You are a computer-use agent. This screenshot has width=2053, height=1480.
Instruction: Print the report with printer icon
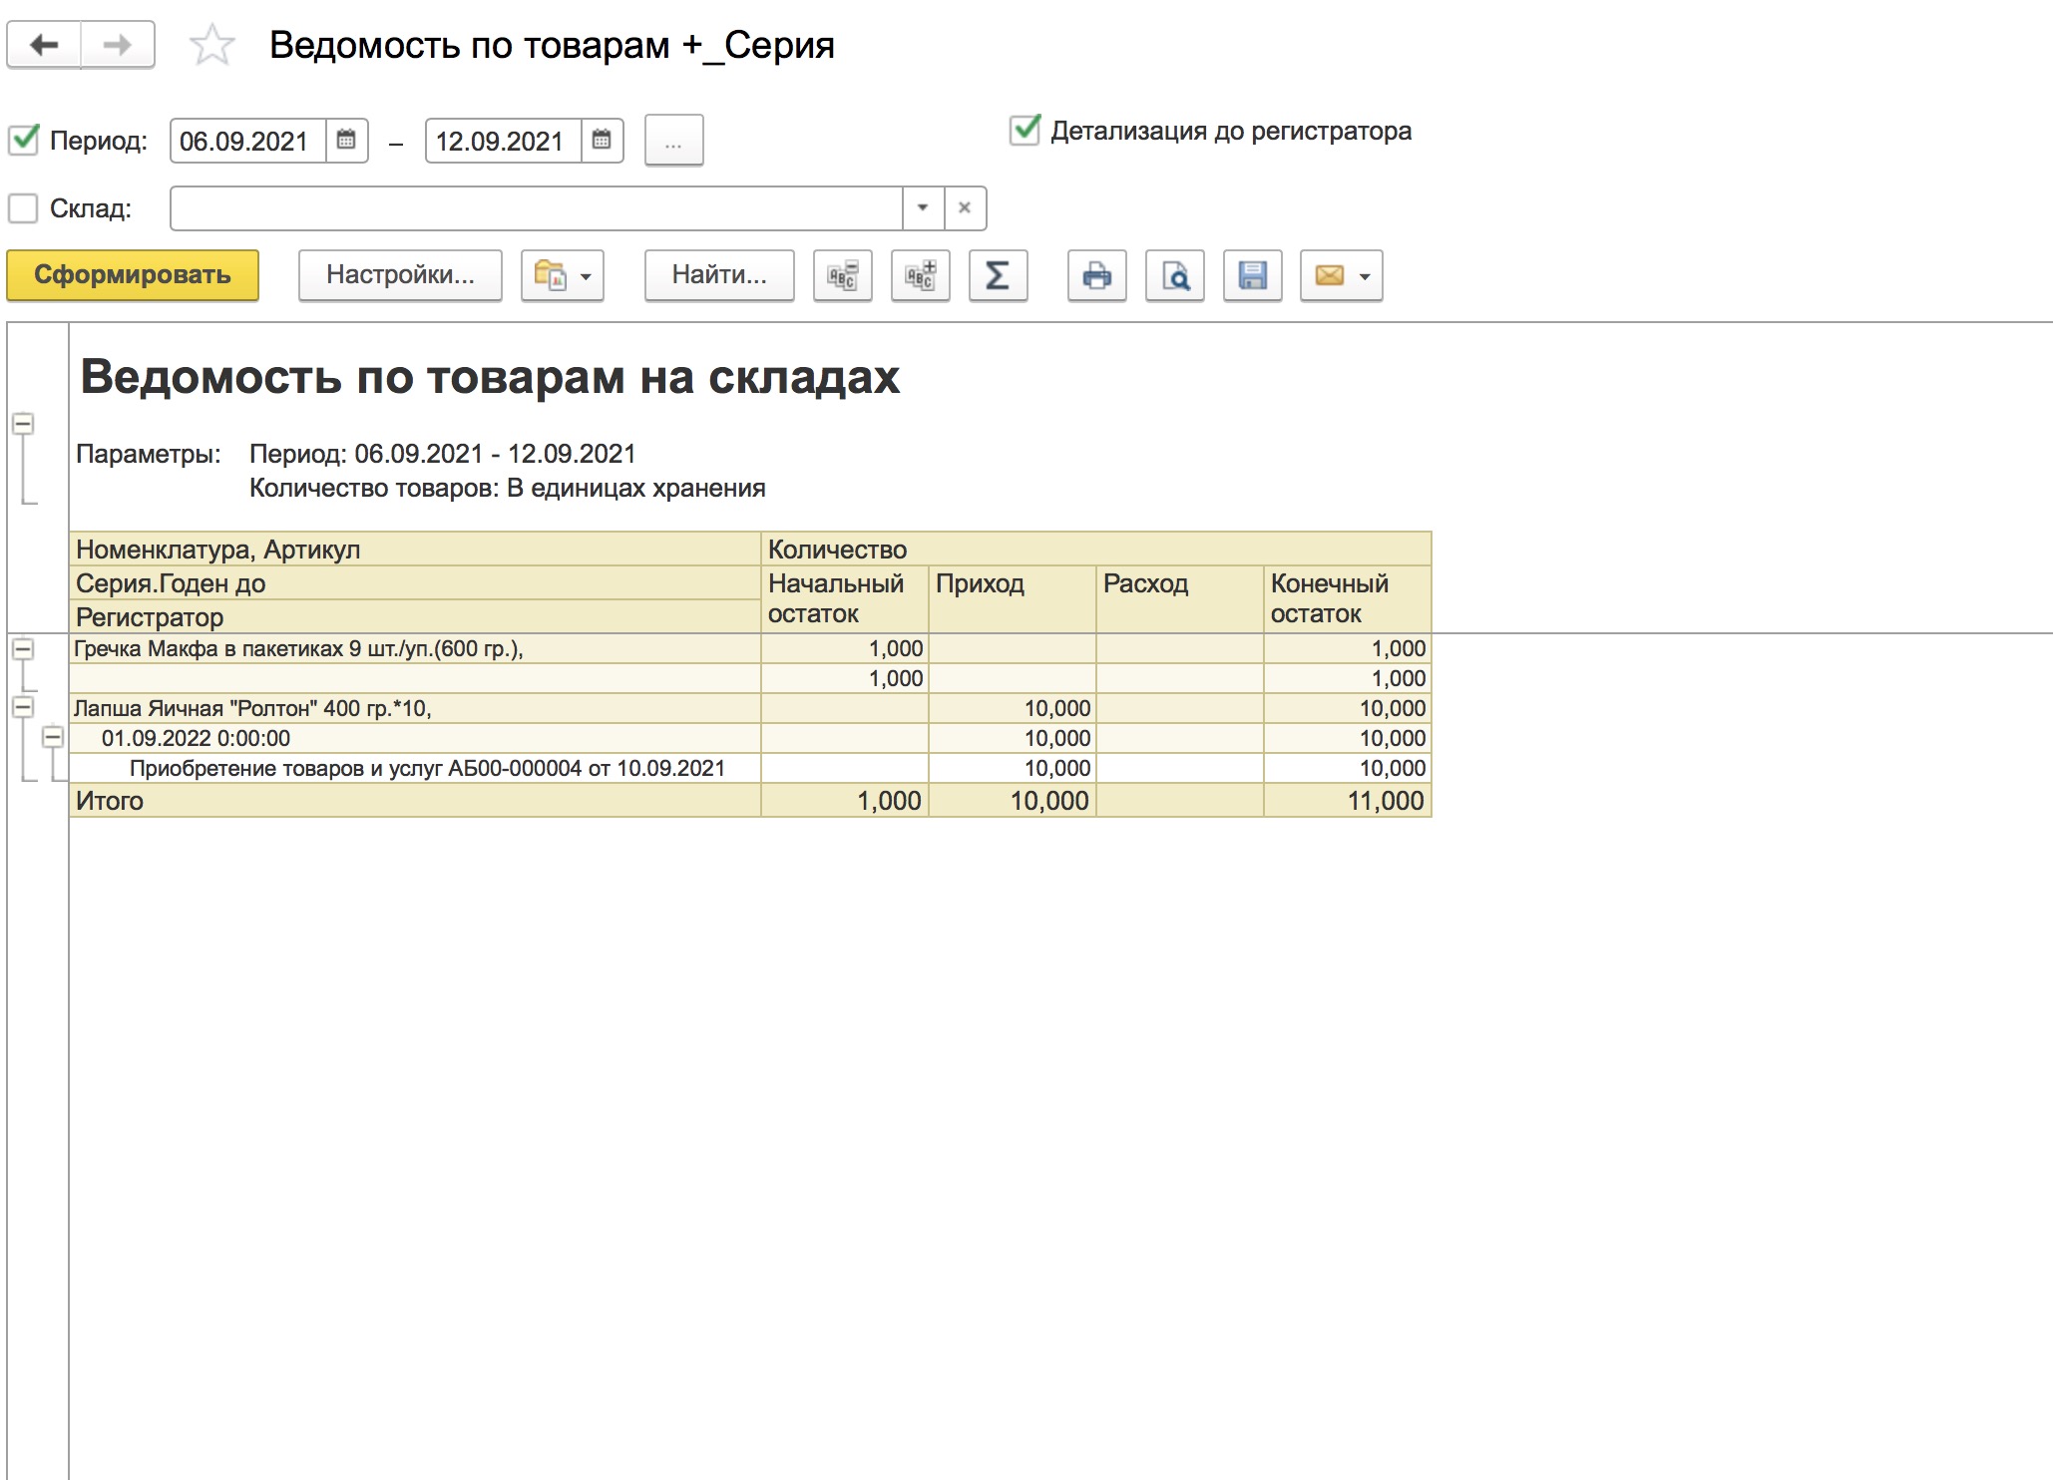(x=1097, y=275)
